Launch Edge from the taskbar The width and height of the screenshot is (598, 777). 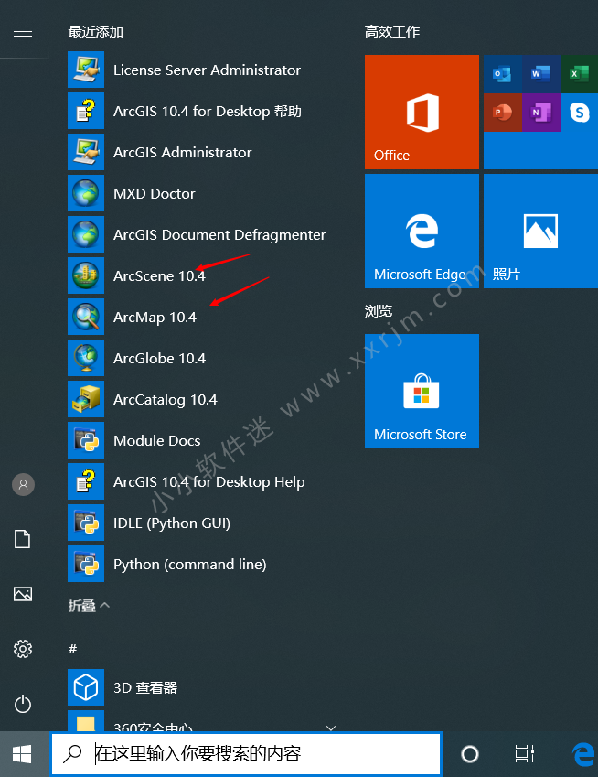583,754
